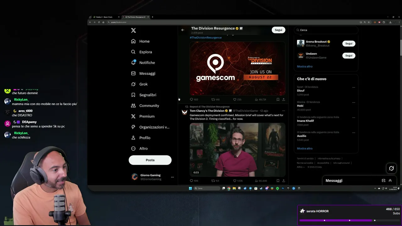Open options for Hobi trend
This screenshot has width=402, height=226.
pos(354,102)
